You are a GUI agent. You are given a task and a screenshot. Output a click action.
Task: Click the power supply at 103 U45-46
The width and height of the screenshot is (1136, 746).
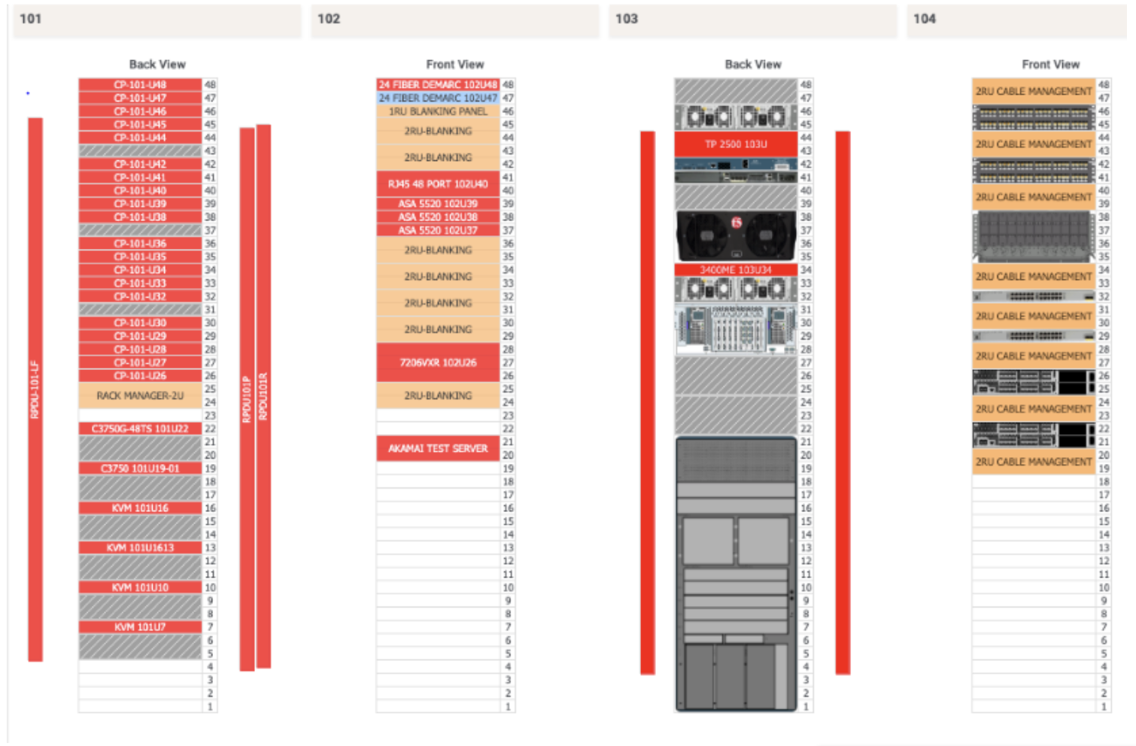tap(736, 117)
